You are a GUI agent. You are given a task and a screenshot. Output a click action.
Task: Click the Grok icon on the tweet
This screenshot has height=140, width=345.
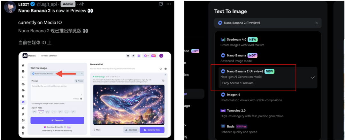click(x=161, y=4)
